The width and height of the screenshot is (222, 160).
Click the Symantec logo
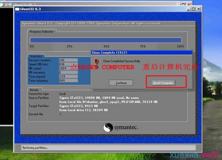click(121, 128)
